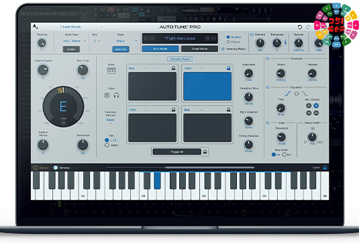Screen dimensions: 359x243
Task: Click the Auto Key button
Action: coord(121,49)
